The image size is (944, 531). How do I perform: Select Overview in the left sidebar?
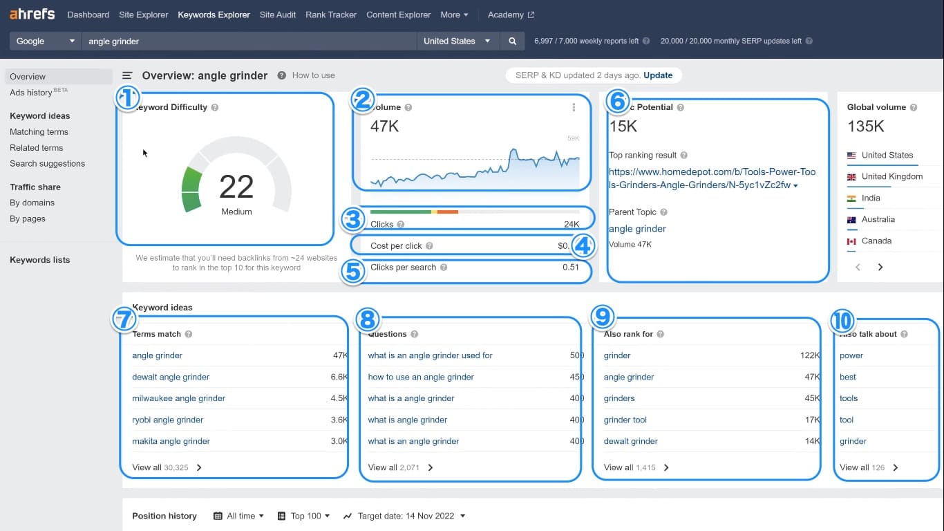59,77
